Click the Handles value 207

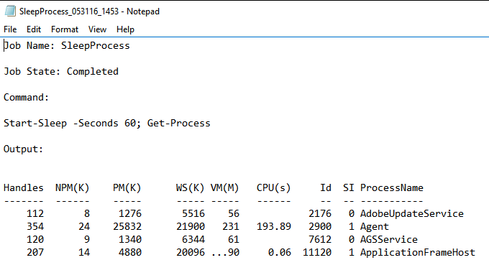click(x=35, y=252)
